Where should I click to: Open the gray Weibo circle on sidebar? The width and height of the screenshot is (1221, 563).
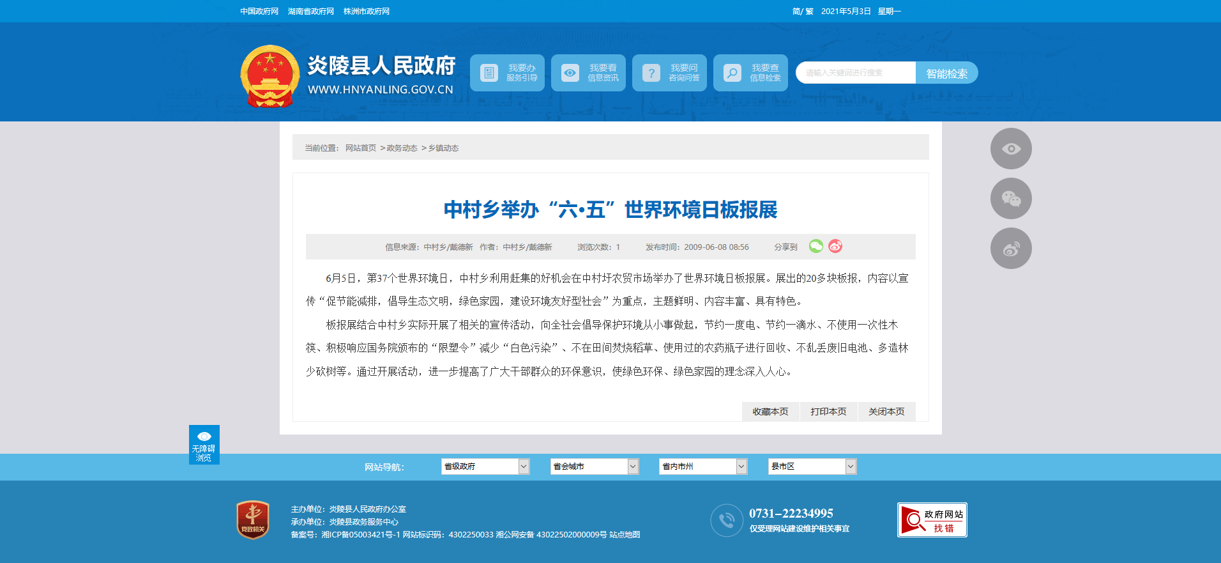tap(1010, 249)
